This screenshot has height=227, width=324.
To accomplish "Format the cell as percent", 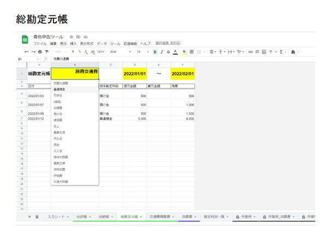I will click(x=80, y=52).
